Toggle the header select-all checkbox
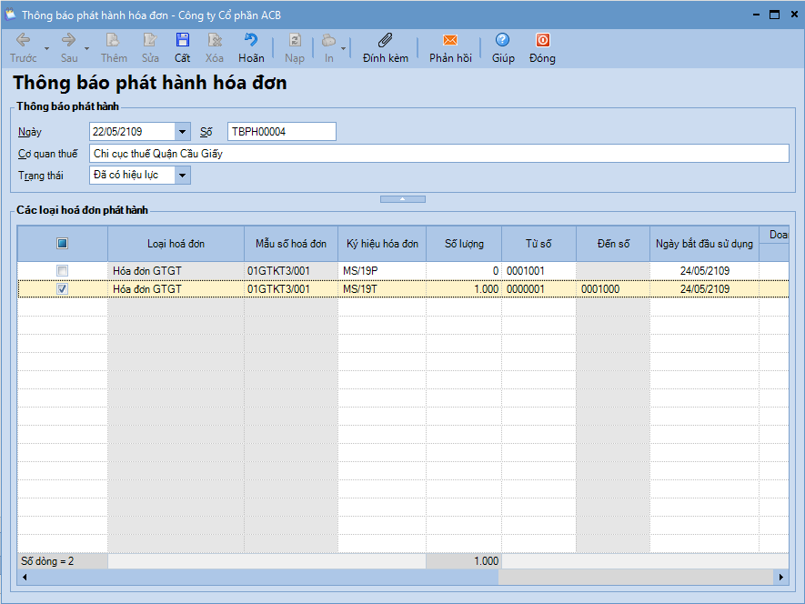This screenshot has height=604, width=805. (x=62, y=244)
